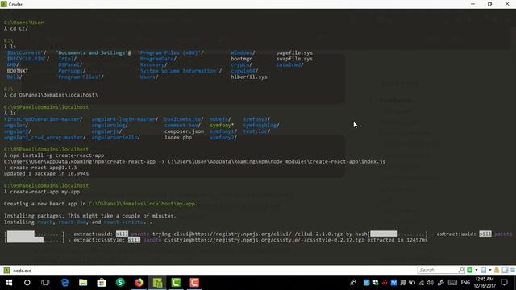
Task: Click the blue active-consoles icon in the status bar
Action: point(483,270)
